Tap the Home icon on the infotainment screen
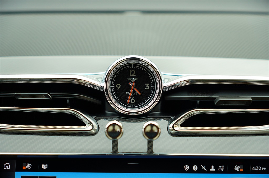The width and height of the screenshot is (269, 178). tap(7, 166)
